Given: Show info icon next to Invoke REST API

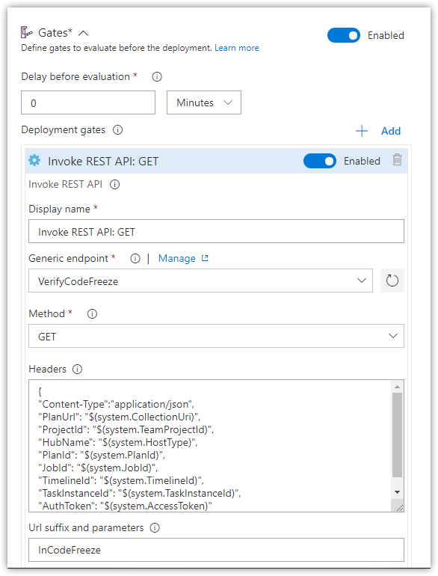Looking at the screenshot, I should [115, 185].
